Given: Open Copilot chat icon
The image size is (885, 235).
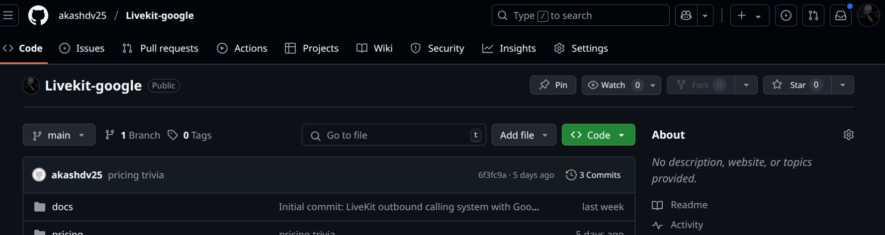Looking at the screenshot, I should (686, 15).
